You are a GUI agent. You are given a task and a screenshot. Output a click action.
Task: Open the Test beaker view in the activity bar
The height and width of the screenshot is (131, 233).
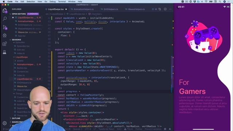click(5, 52)
